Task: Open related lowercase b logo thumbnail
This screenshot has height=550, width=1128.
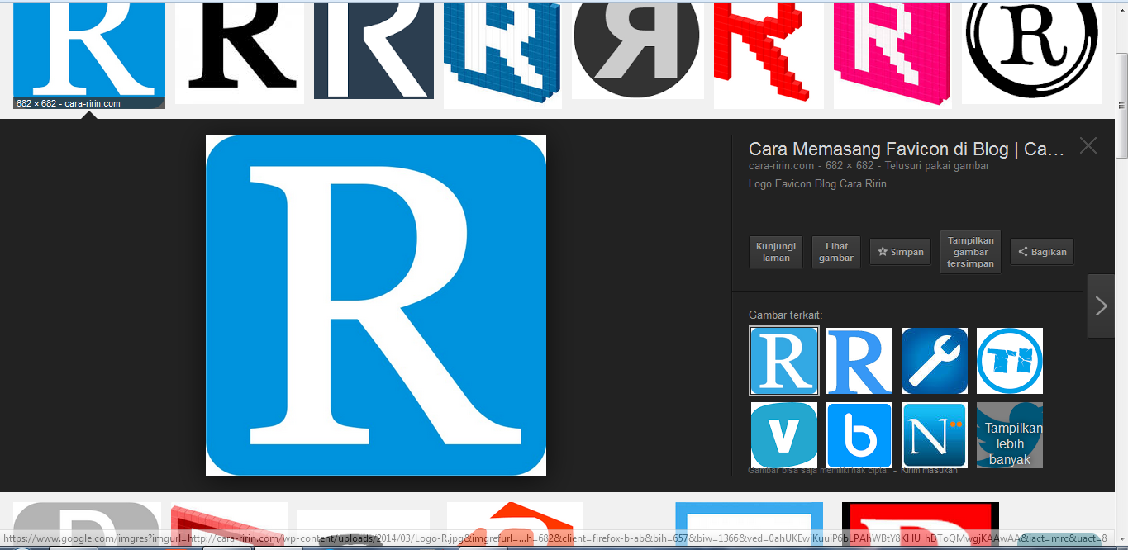Action: click(859, 435)
